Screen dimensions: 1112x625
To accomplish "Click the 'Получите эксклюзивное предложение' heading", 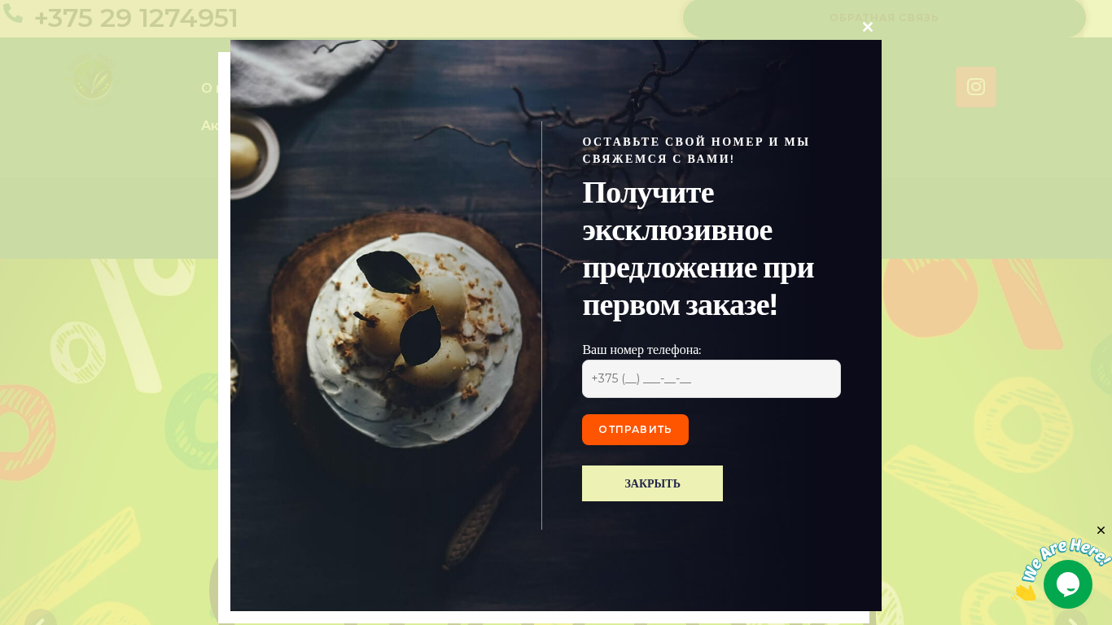I will pyautogui.click(x=698, y=249).
